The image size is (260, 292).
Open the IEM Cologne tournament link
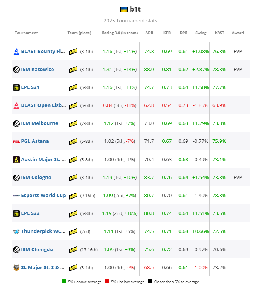36,178
